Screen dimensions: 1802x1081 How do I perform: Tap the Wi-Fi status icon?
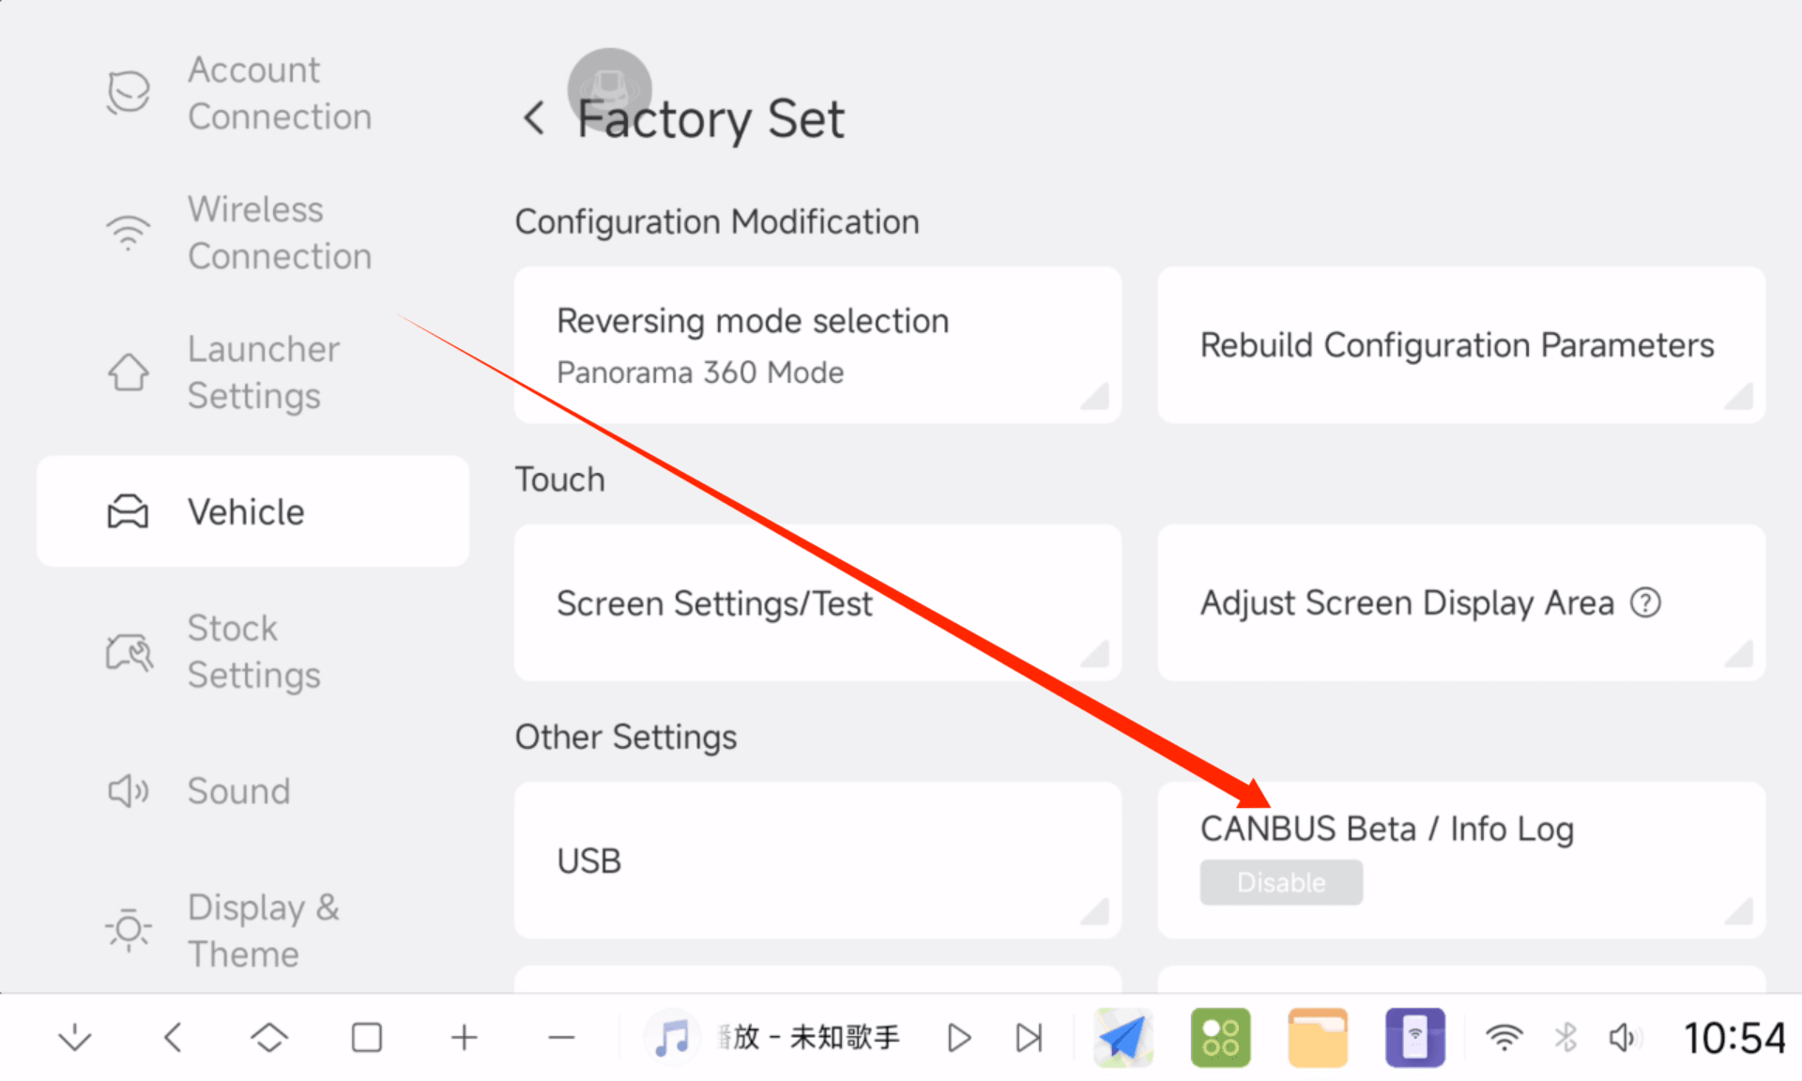click(x=1504, y=1038)
